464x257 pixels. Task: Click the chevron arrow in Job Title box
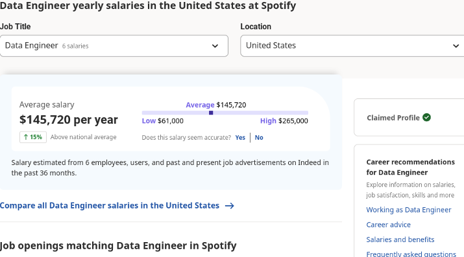215,46
